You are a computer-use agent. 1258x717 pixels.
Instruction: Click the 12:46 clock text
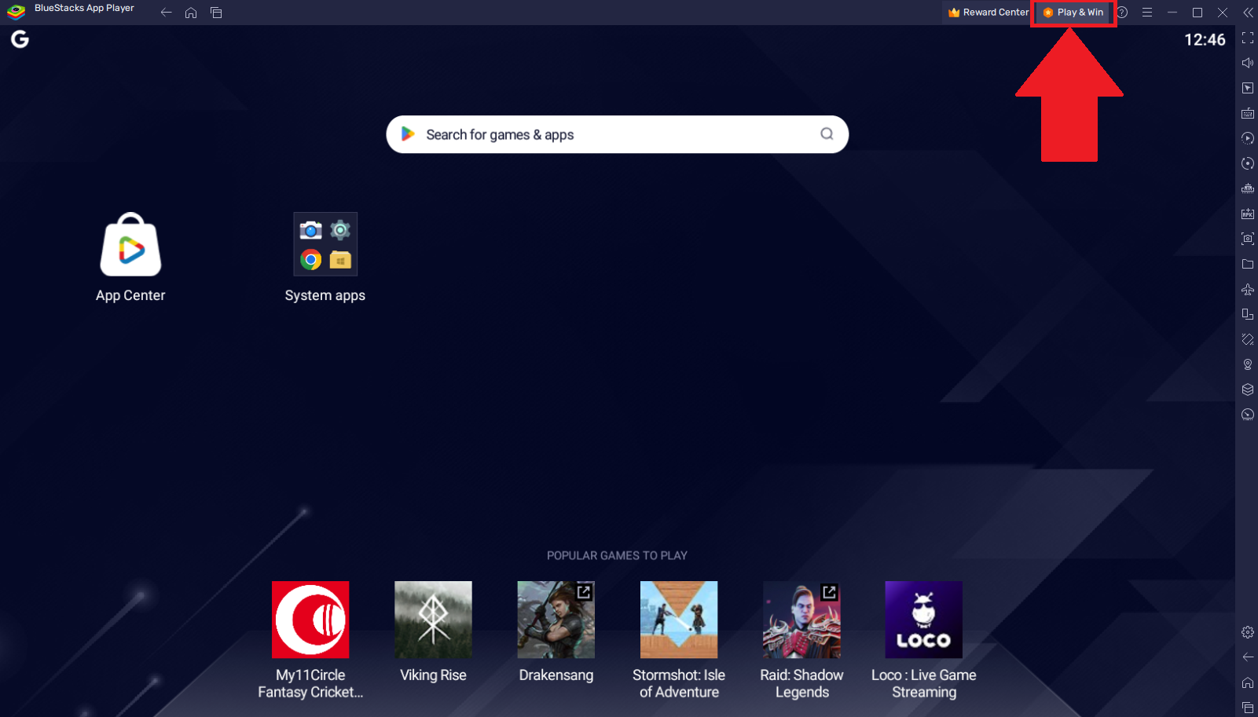click(1205, 40)
